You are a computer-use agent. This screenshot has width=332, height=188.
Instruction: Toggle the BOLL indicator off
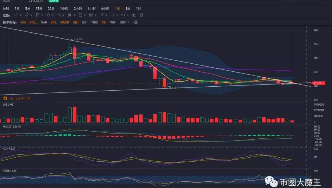33,22
